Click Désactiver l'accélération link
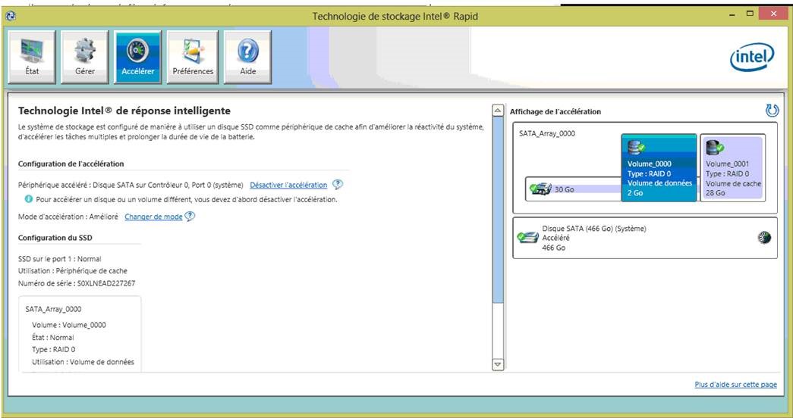Image resolution: width=793 pixels, height=418 pixels. coord(288,186)
